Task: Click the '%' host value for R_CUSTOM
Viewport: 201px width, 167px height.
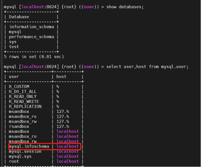Action: [58, 87]
